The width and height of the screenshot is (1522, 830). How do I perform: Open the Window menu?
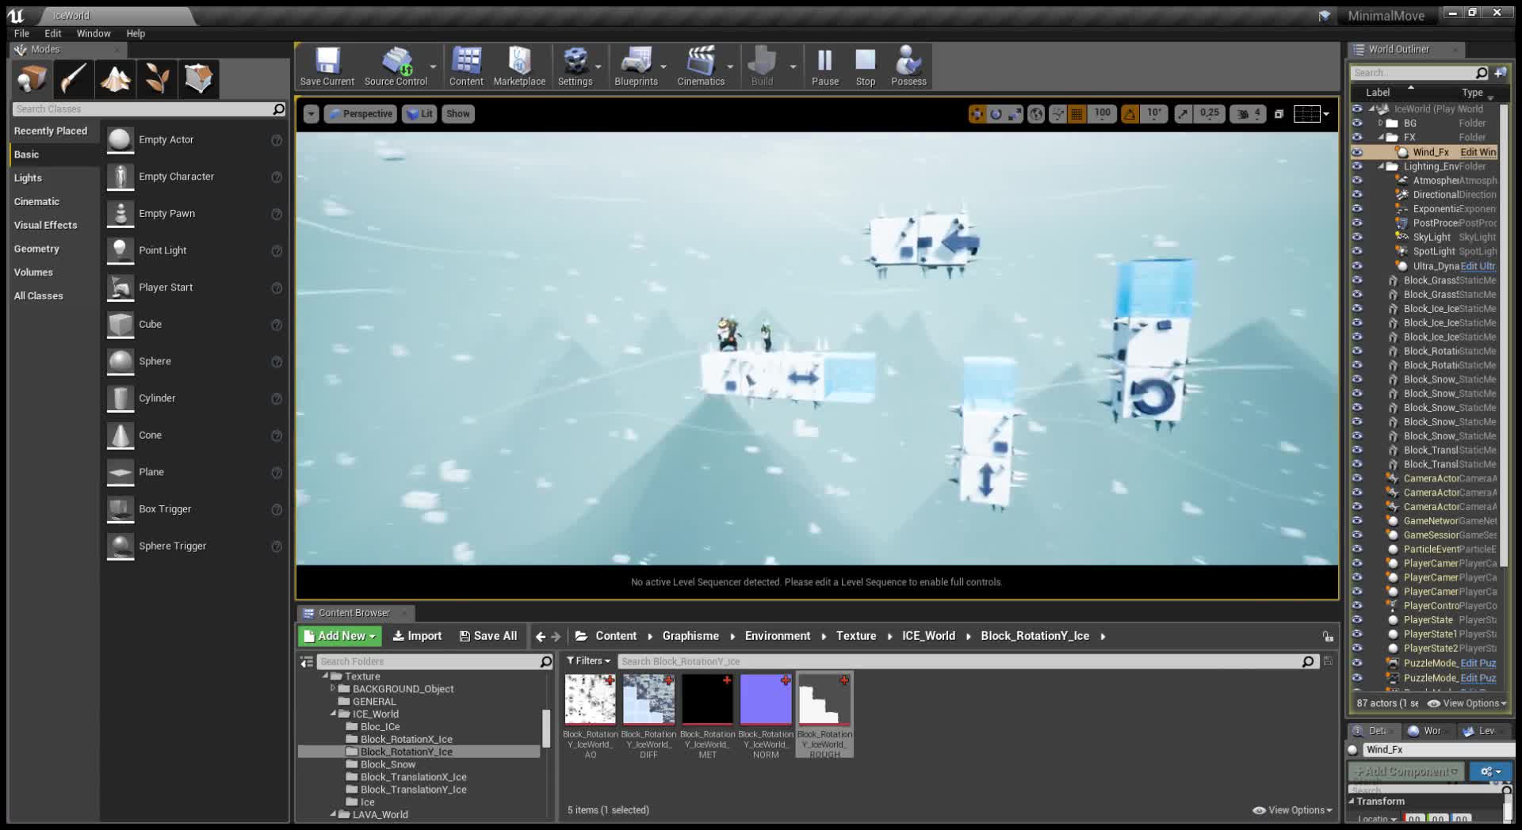(x=94, y=33)
